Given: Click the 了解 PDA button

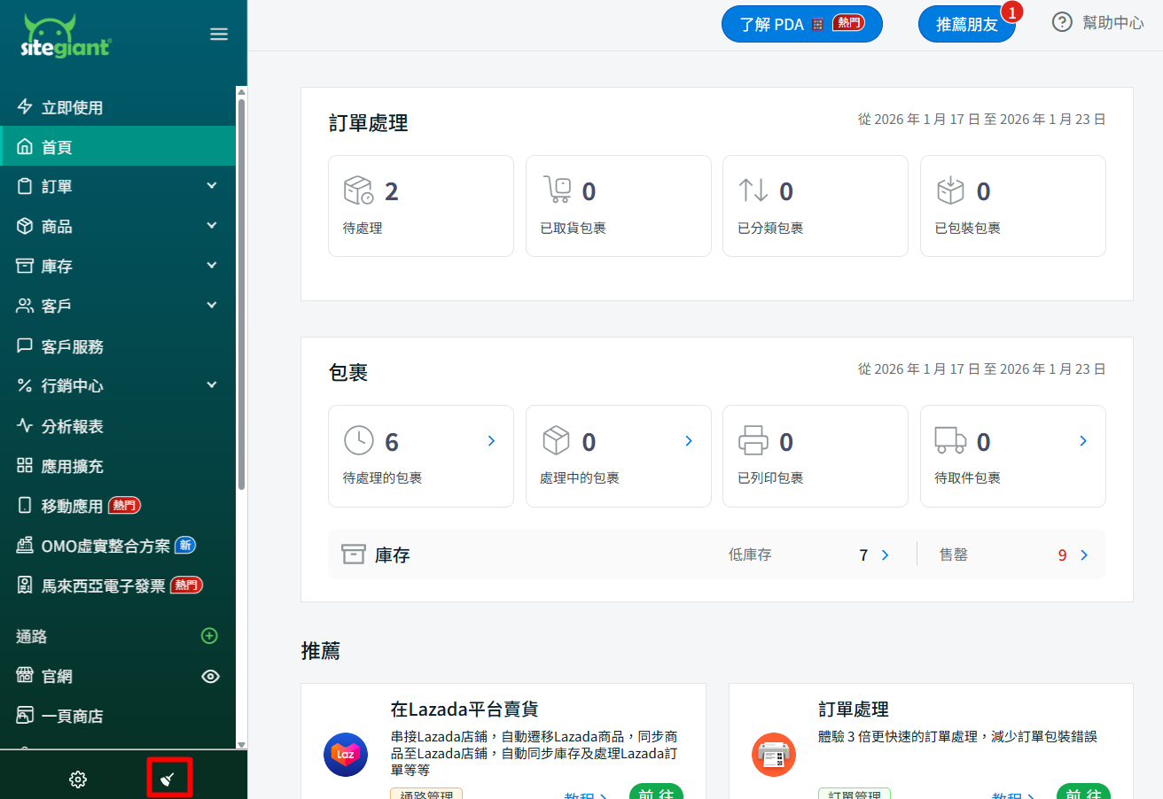Looking at the screenshot, I should click(801, 24).
